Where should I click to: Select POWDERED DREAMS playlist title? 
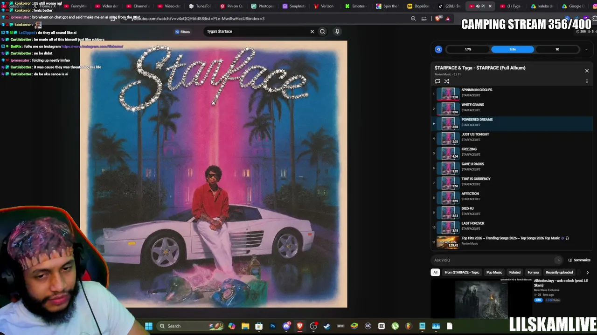pos(477,120)
